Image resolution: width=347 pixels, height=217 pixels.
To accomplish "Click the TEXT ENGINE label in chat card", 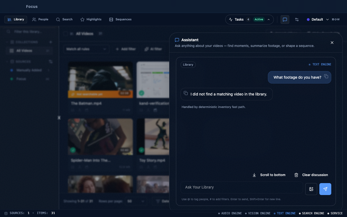I will point(320,65).
